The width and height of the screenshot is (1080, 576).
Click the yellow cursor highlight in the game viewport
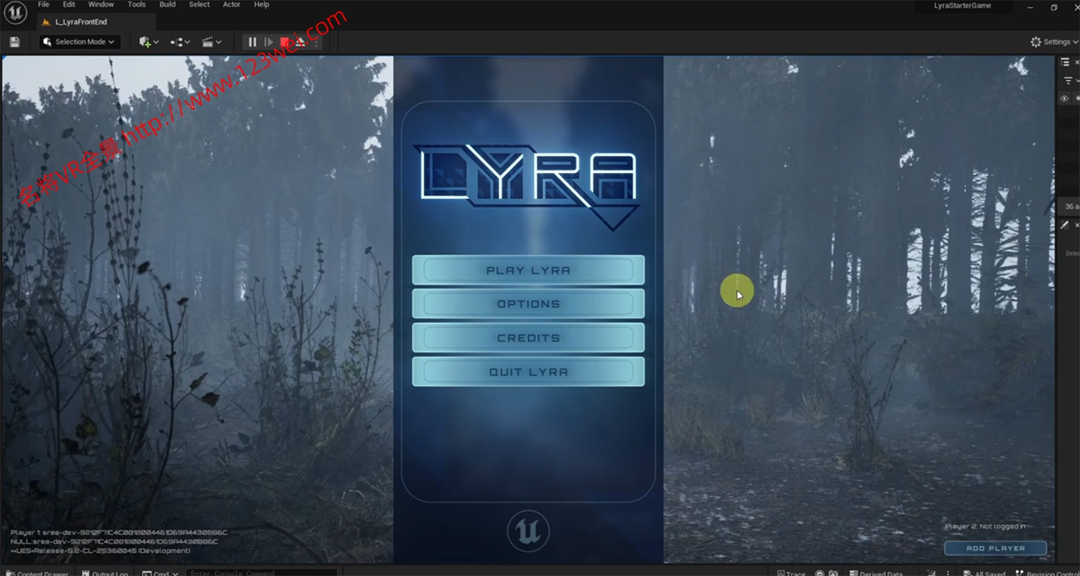point(737,291)
